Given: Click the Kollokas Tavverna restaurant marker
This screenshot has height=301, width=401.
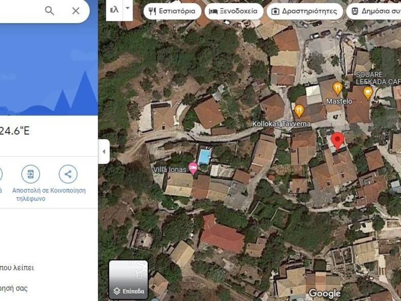Looking at the screenshot, I should point(299,111).
